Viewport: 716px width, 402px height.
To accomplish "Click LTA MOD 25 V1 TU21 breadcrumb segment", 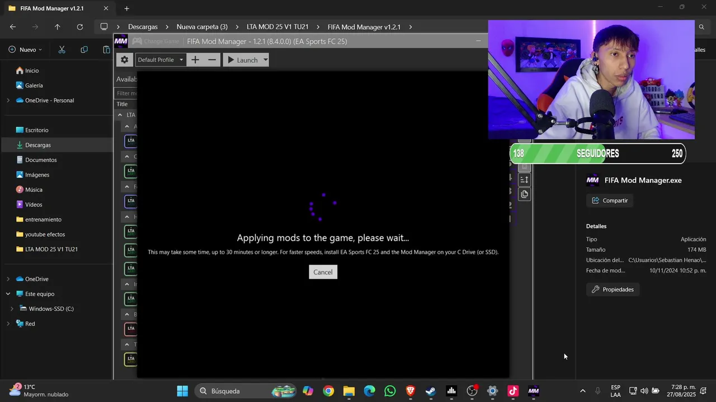I will (x=277, y=27).
